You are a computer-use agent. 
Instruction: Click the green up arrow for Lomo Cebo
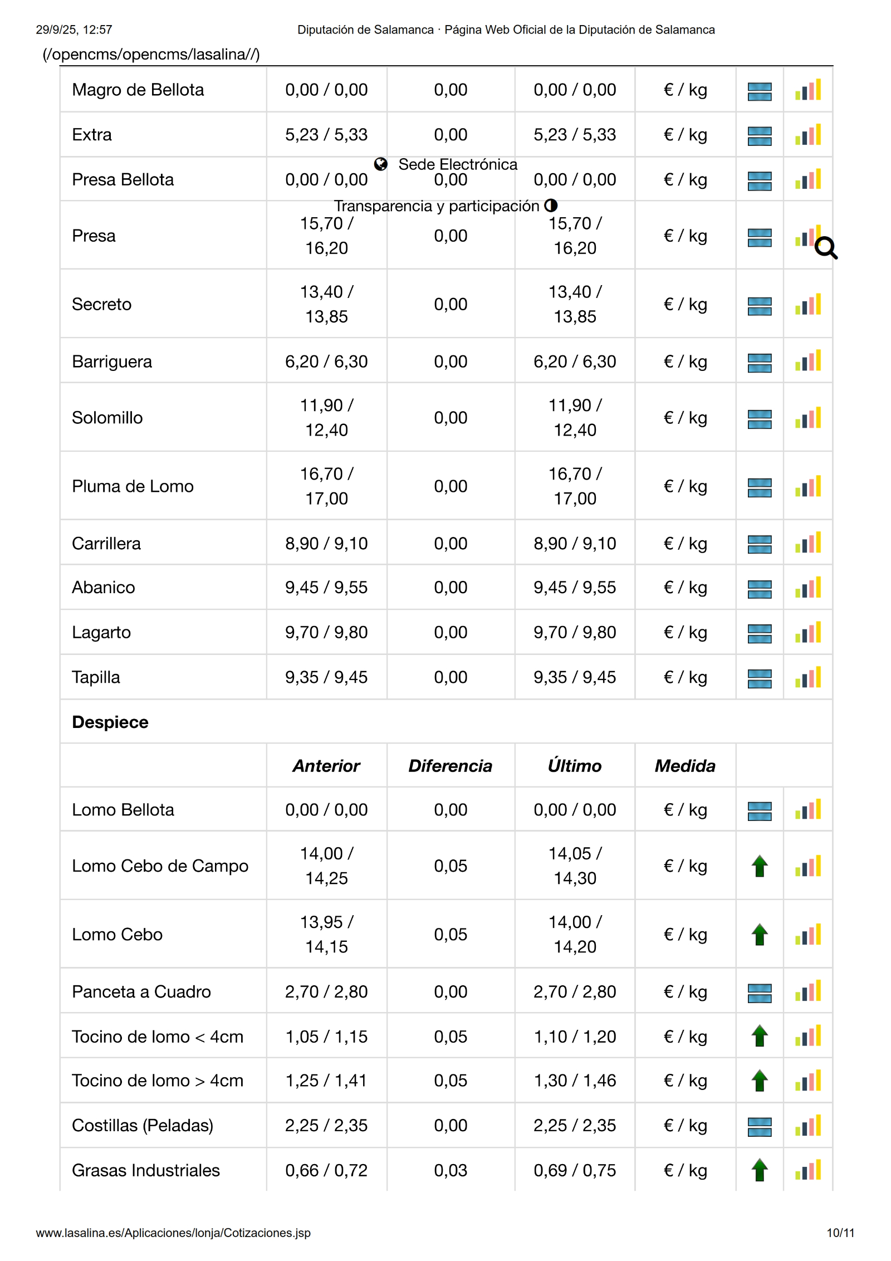760,935
